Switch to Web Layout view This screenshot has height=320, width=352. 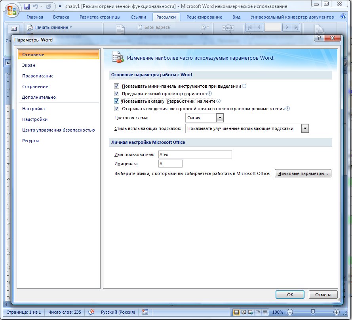[x=251, y=312]
